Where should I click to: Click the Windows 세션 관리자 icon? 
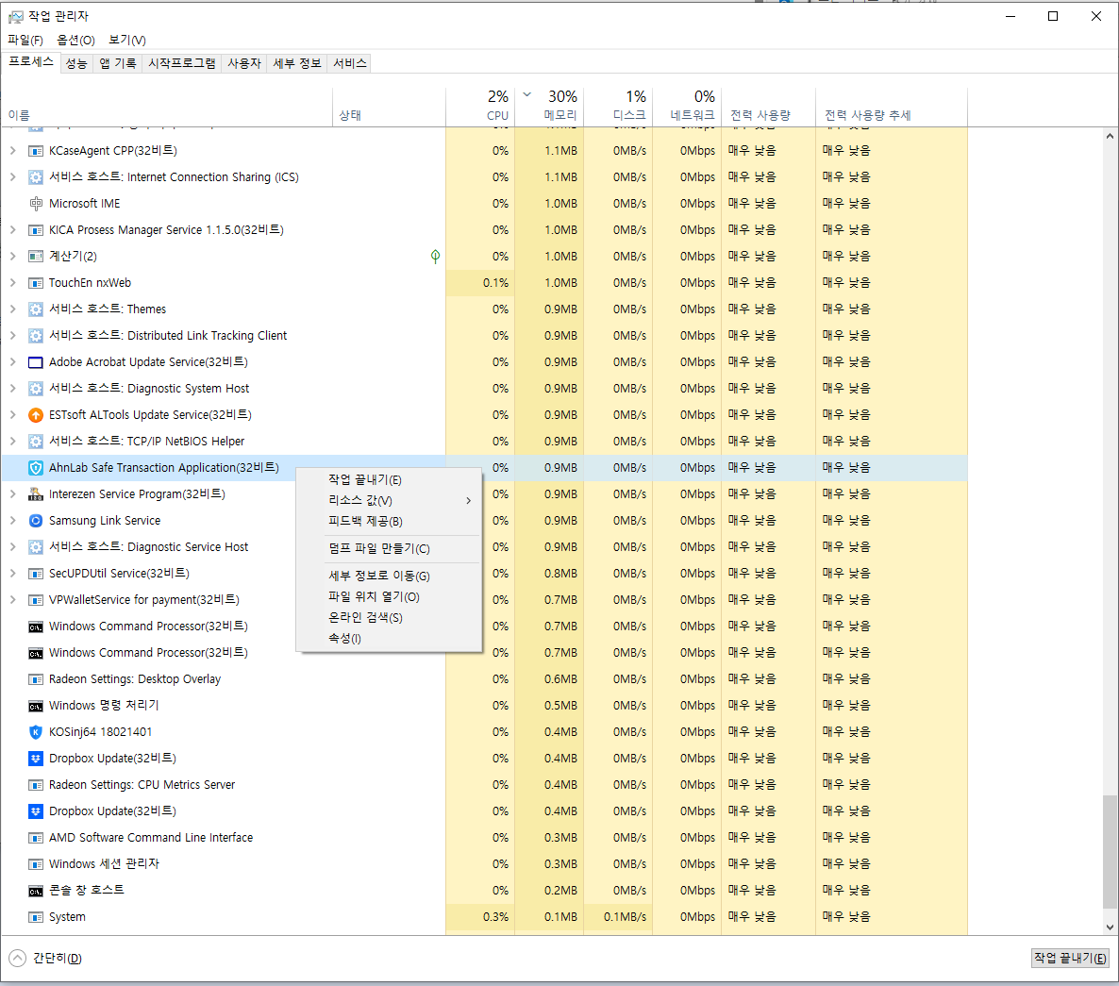point(36,864)
